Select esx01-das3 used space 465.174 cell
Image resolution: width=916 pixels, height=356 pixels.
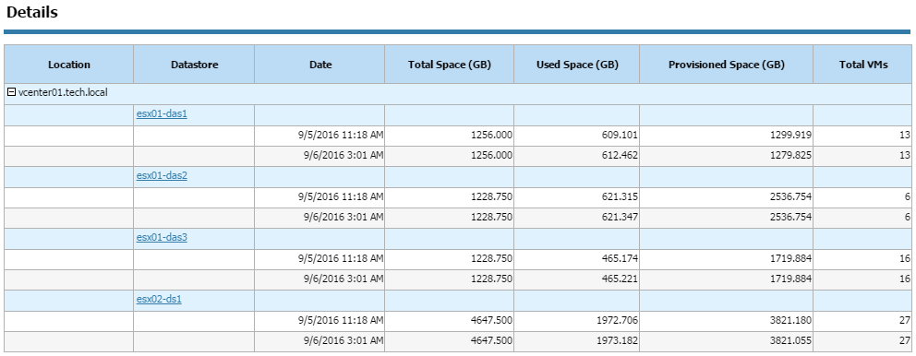point(577,258)
